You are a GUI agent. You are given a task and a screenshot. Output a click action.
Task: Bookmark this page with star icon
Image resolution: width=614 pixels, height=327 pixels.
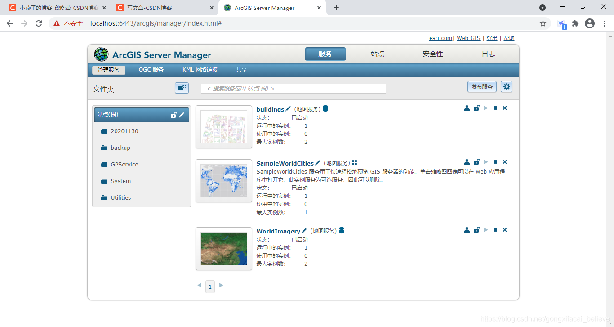[x=543, y=23]
